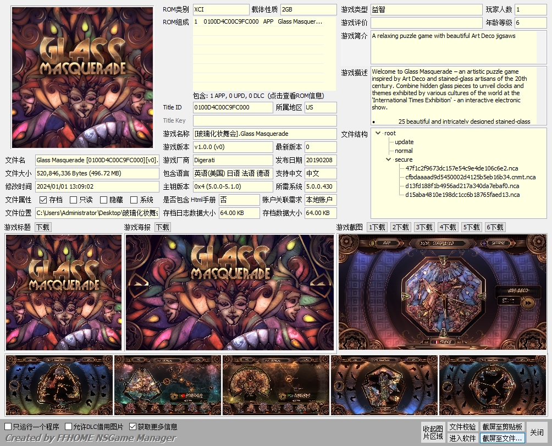Enable the 只读 read-only checkbox
The height and width of the screenshot is (446, 552).
tap(74, 200)
